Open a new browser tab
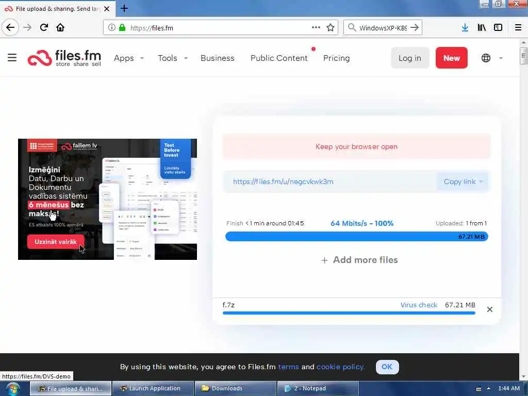 pyautogui.click(x=124, y=8)
